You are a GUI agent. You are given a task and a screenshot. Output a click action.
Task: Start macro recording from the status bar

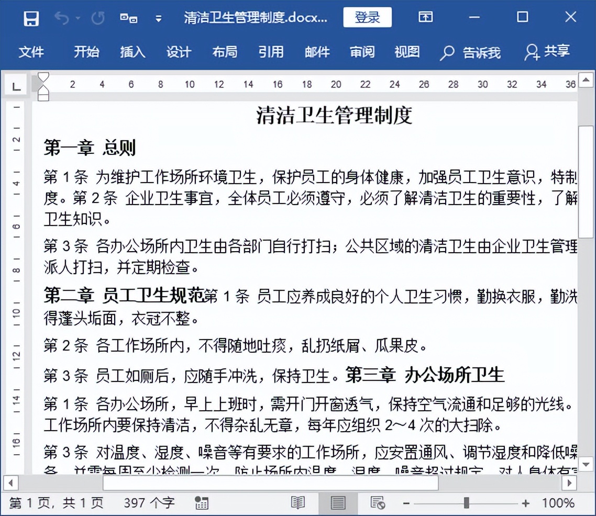click(202, 502)
